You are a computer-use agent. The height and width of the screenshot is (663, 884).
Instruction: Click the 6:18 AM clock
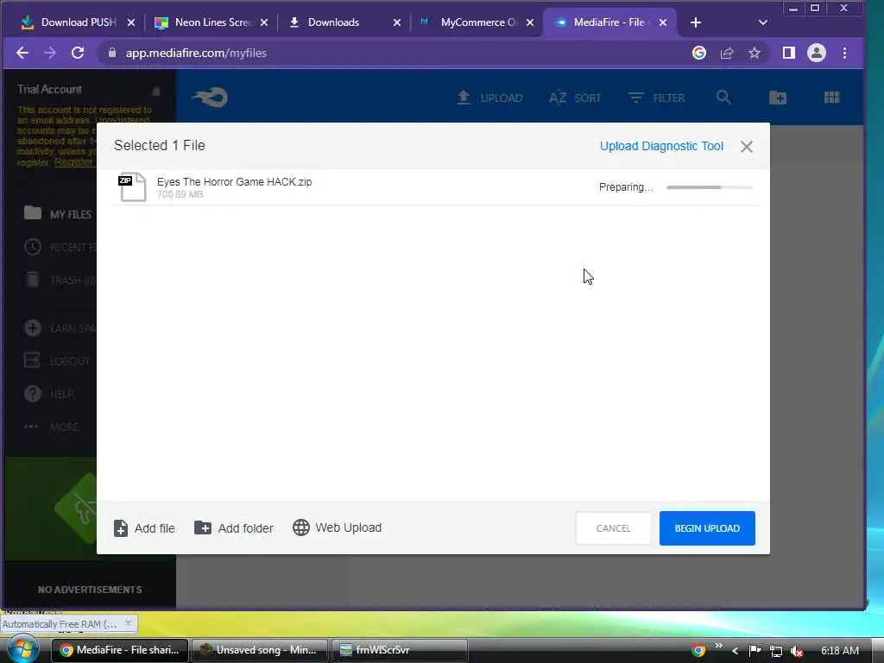coord(839,651)
